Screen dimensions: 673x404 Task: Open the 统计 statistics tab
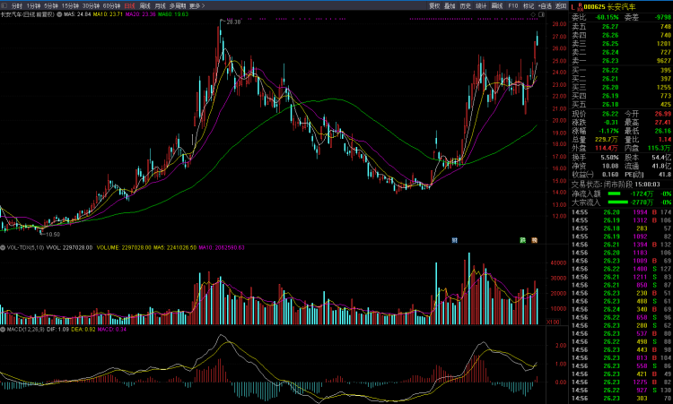pos(481,5)
